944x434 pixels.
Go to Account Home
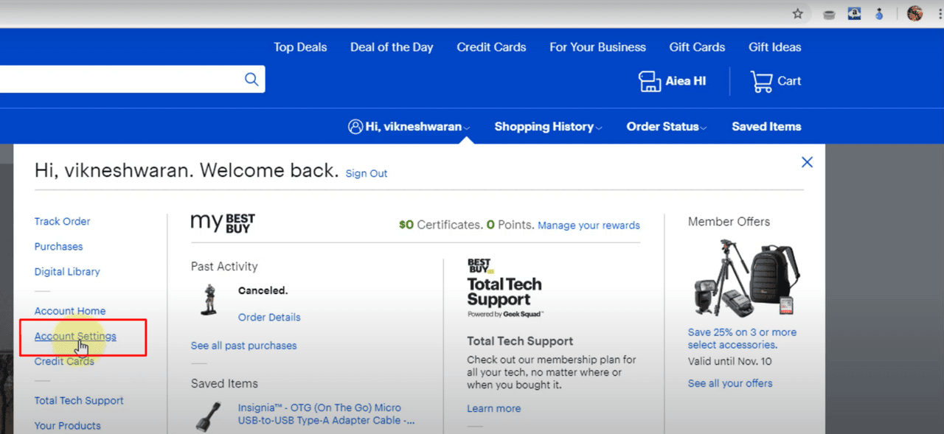click(70, 311)
